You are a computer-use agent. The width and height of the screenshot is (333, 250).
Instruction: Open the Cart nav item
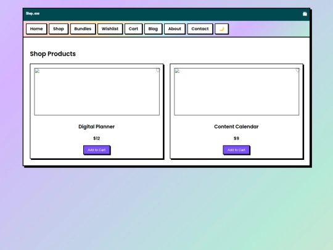pos(133,29)
